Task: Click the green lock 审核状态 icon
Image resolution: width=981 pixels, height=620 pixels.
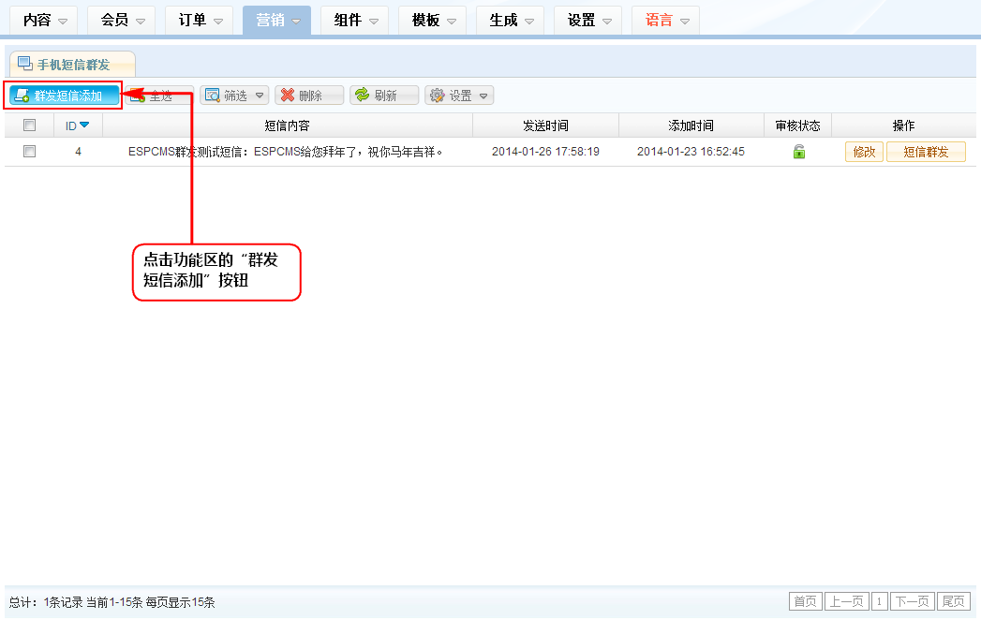Action: 799,152
